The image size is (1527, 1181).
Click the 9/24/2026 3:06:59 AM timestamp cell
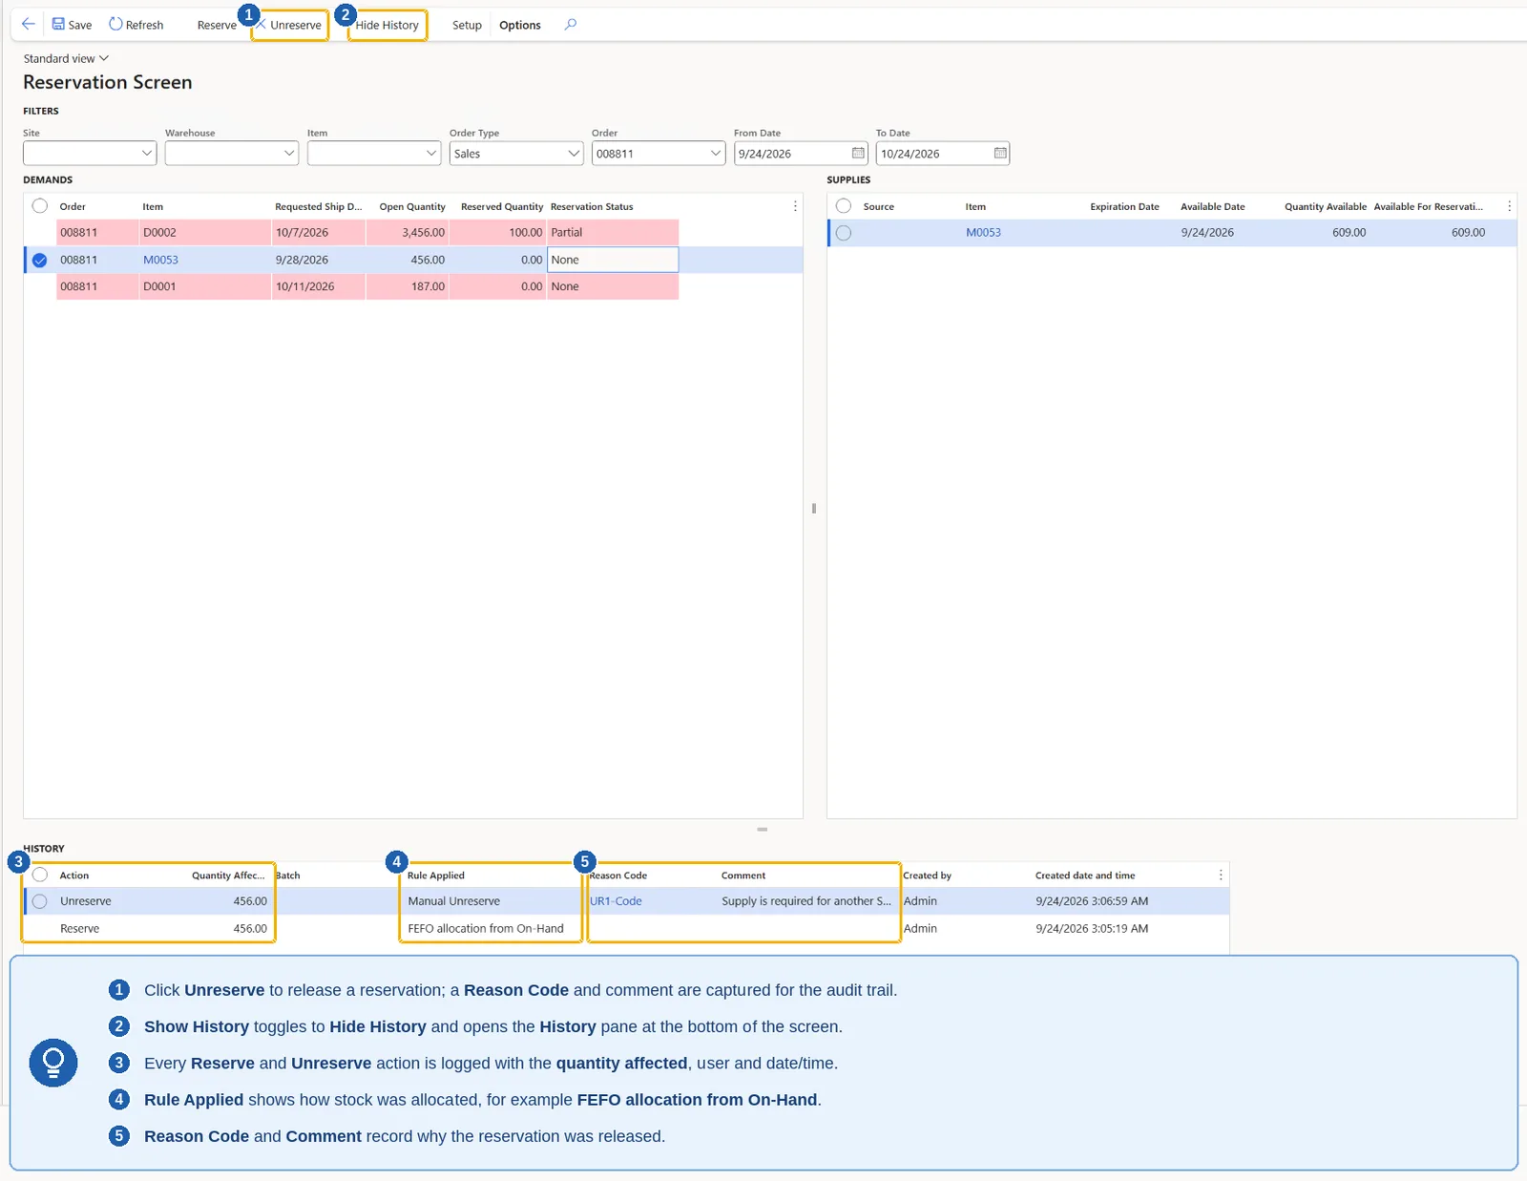click(1092, 901)
